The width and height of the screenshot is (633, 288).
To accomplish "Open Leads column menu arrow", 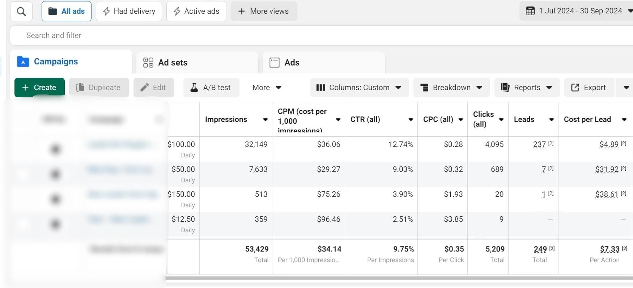I will (551, 120).
